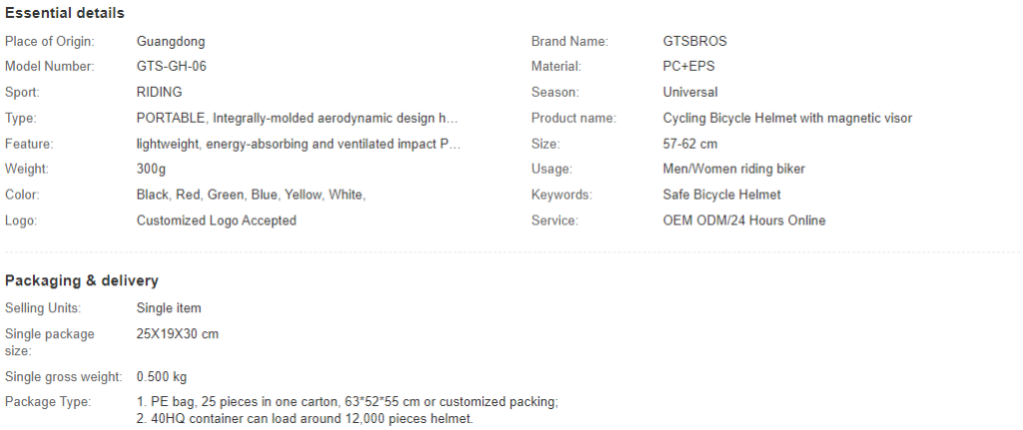Click the Essential details heading

click(x=65, y=13)
